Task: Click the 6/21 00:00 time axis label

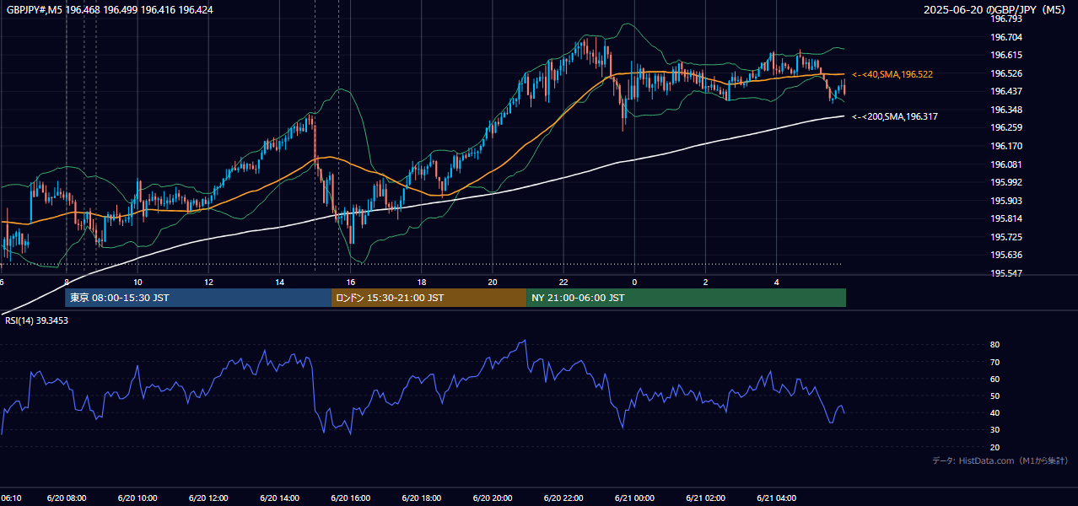Action: click(634, 498)
